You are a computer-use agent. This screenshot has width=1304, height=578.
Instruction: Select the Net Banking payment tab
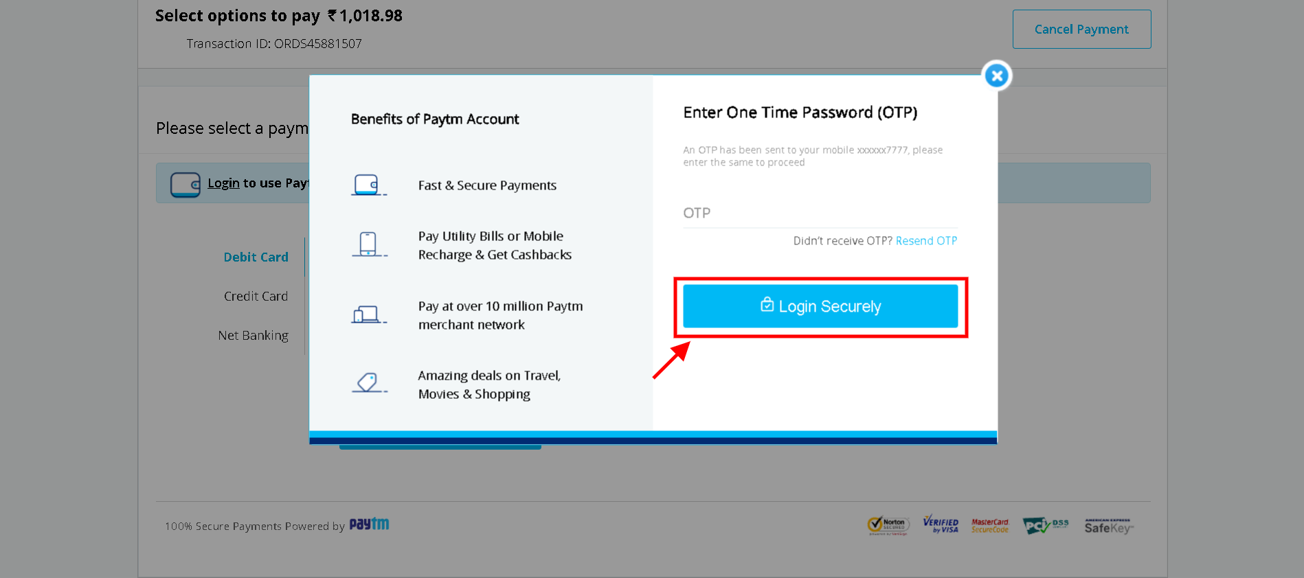tap(253, 336)
